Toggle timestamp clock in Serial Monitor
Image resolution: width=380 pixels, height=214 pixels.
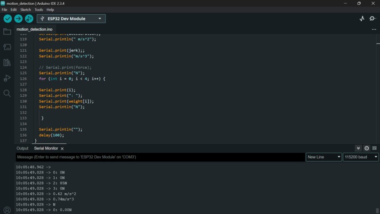(367, 148)
